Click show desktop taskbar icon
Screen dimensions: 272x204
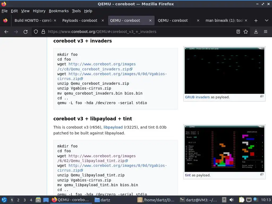pos(46,200)
